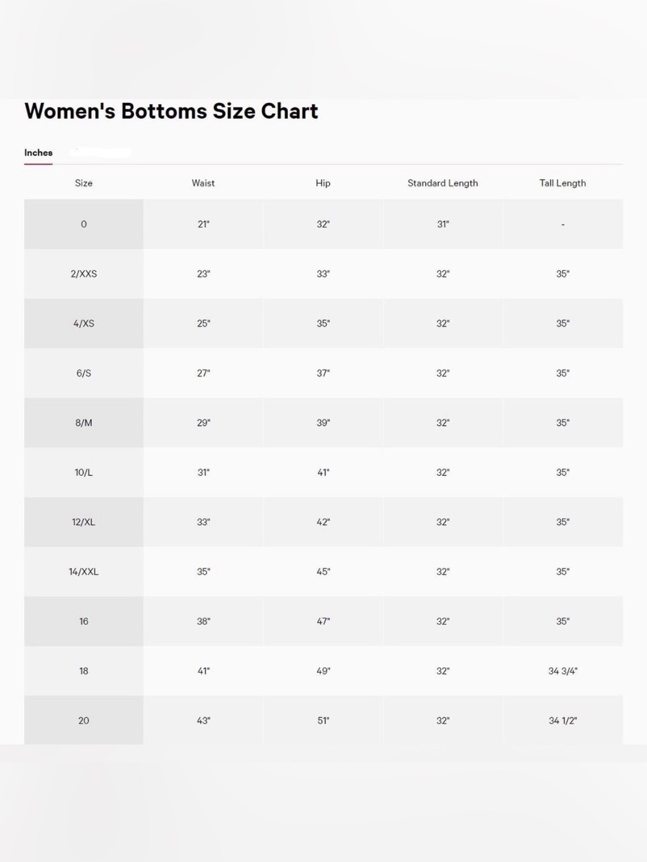Select the Inches tab
The height and width of the screenshot is (862, 647).
38,153
